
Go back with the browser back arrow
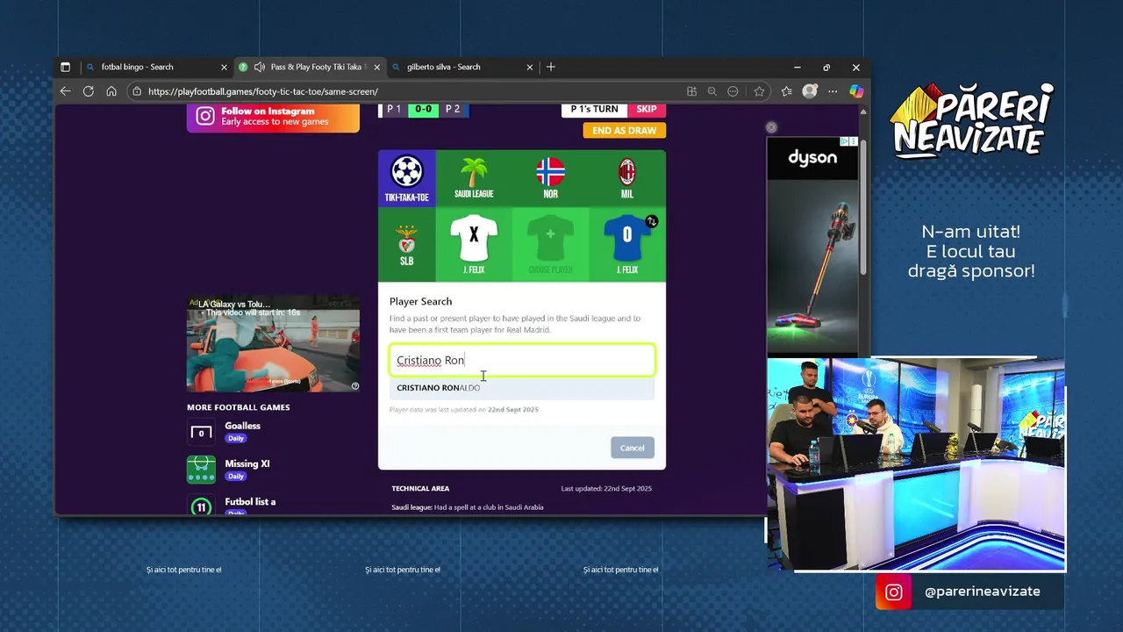pos(65,91)
